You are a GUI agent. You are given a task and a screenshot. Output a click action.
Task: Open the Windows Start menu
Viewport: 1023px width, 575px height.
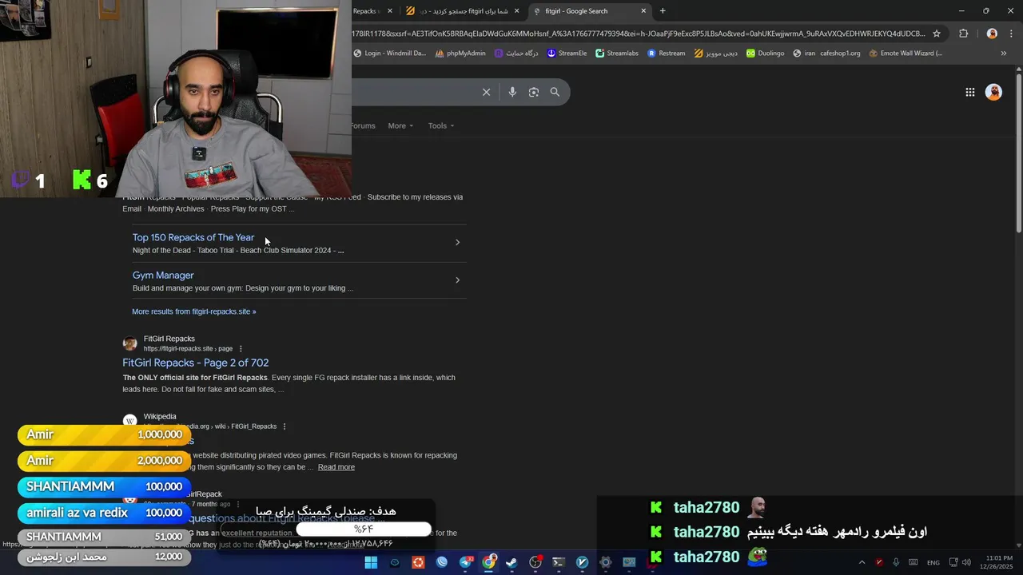coord(371,562)
